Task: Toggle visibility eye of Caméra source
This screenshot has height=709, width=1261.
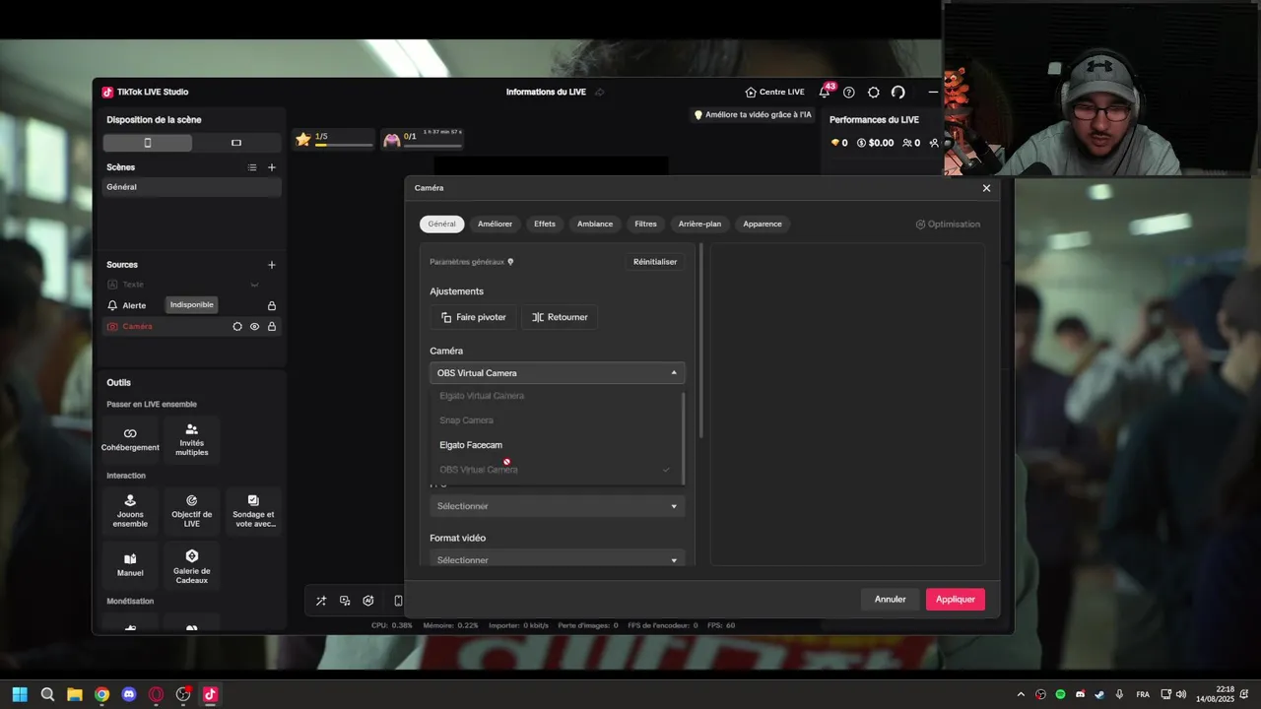Action: (x=254, y=326)
